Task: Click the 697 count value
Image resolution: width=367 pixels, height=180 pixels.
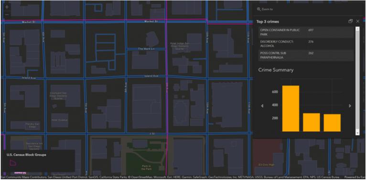Action: [x=311, y=30]
